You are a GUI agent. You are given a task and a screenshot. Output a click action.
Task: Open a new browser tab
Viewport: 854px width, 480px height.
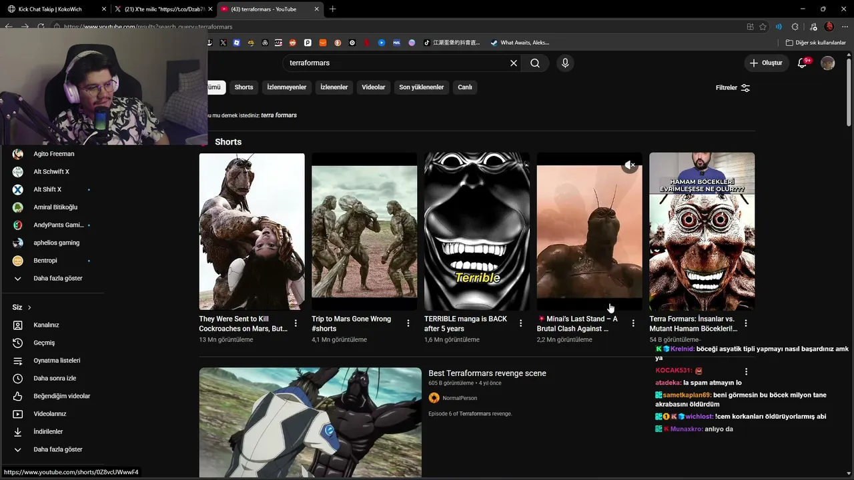(332, 9)
